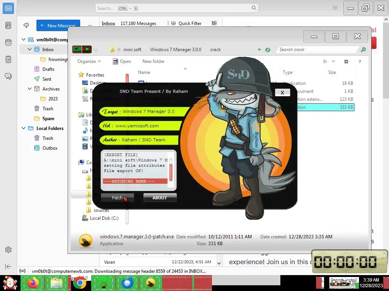The image size is (389, 291).
Task: Close the SND patcher with X button
Action: 282,92
